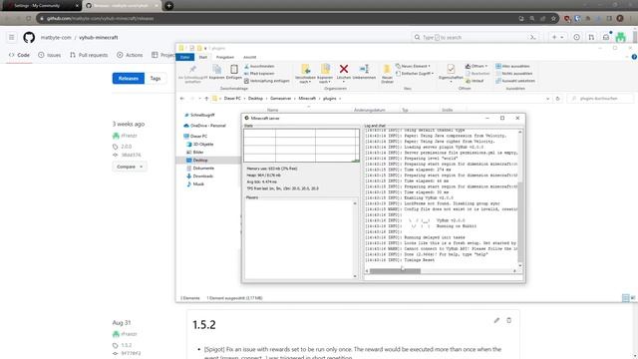Open the GitHub homepage logo
Image resolution: width=638 pixels, height=359 pixels.
point(29,38)
